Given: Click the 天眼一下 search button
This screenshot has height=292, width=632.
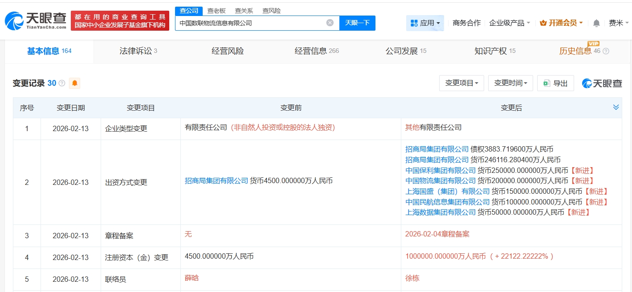Looking at the screenshot, I should (357, 23).
